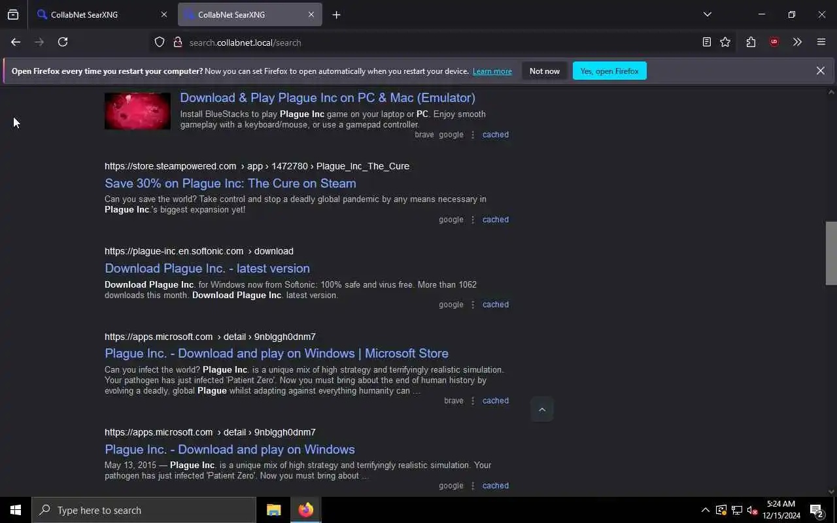Open options dots for Microsoft Store result
837x523 pixels.
473,401
